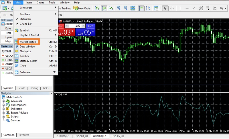Select the cursor pointer tool

click(165, 8)
